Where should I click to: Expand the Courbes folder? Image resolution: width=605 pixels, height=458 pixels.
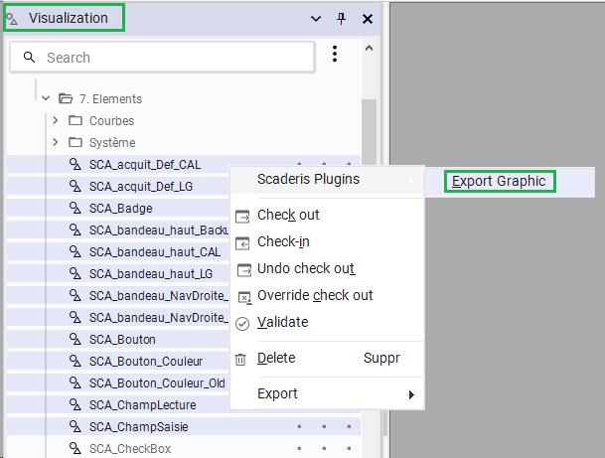[x=56, y=120]
